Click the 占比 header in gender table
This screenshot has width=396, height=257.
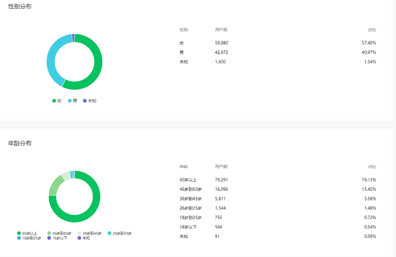372,30
